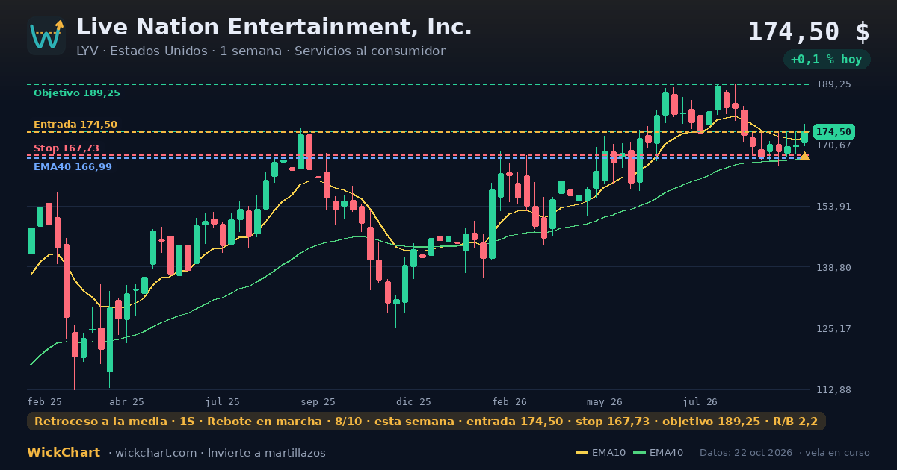The width and height of the screenshot is (897, 470).
Task: Click the Stop 167,73 label
Action: [x=67, y=148]
